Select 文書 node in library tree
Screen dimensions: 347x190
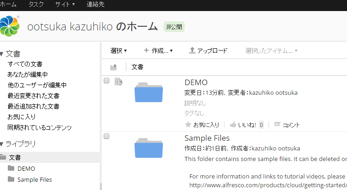click(x=15, y=157)
